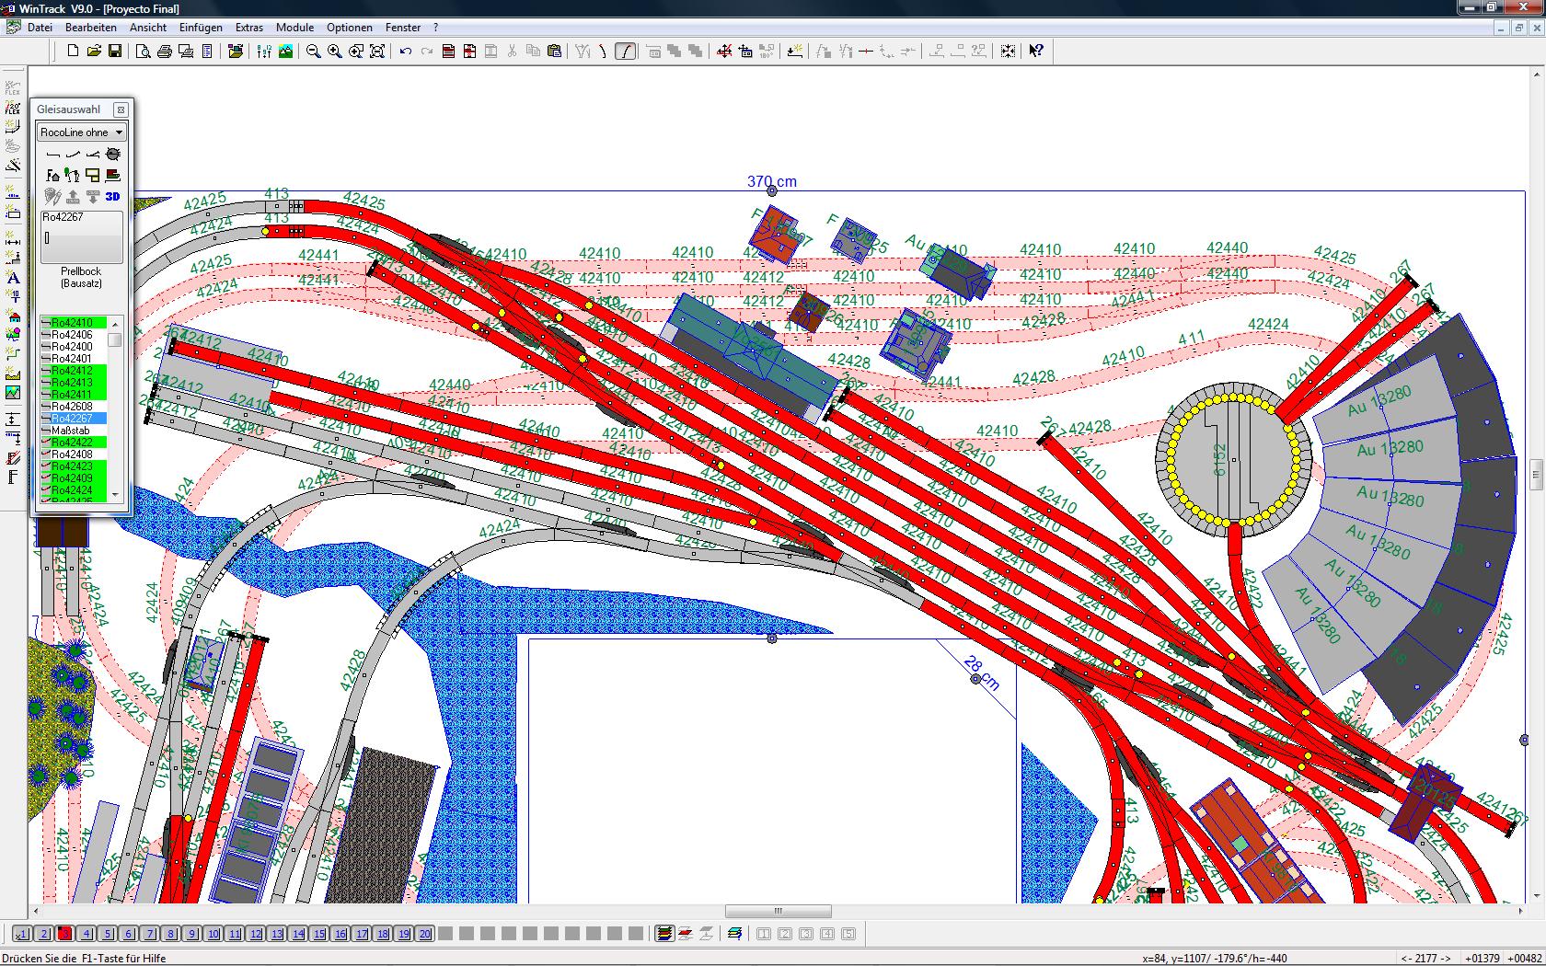Image resolution: width=1546 pixels, height=966 pixels.
Task: Click the horizontal scrollbar thumb below canvas
Action: 778,912
